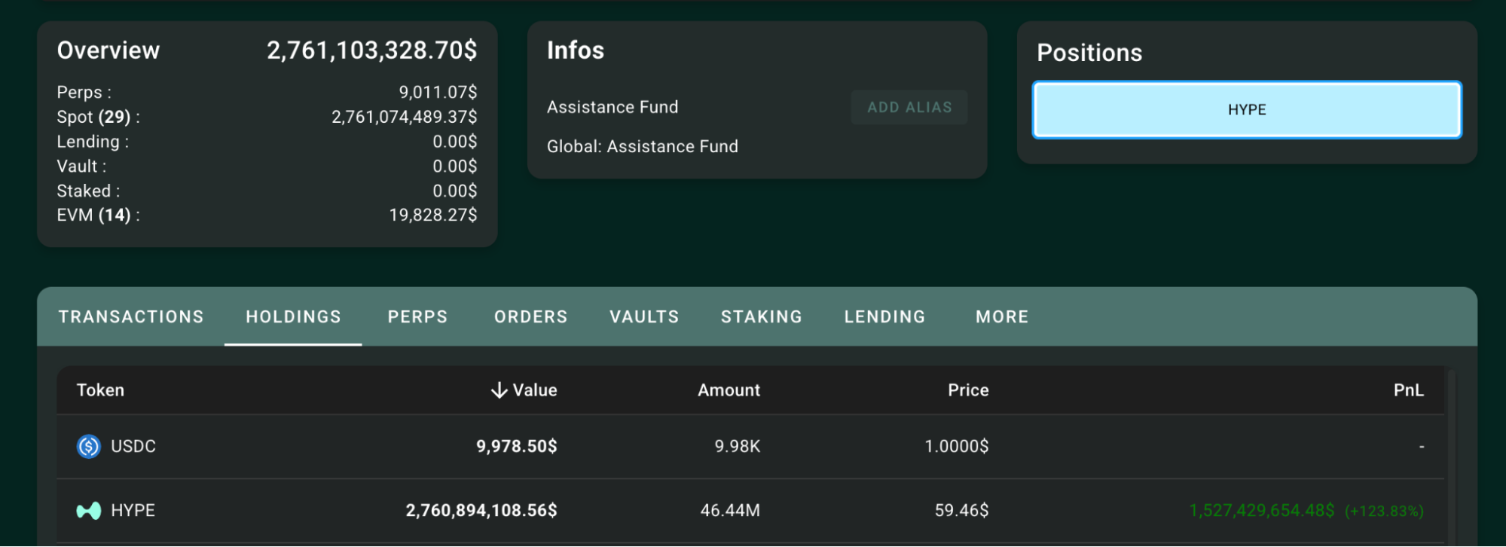Click the Infos heading
Image resolution: width=1506 pixels, height=547 pixels.
[576, 50]
